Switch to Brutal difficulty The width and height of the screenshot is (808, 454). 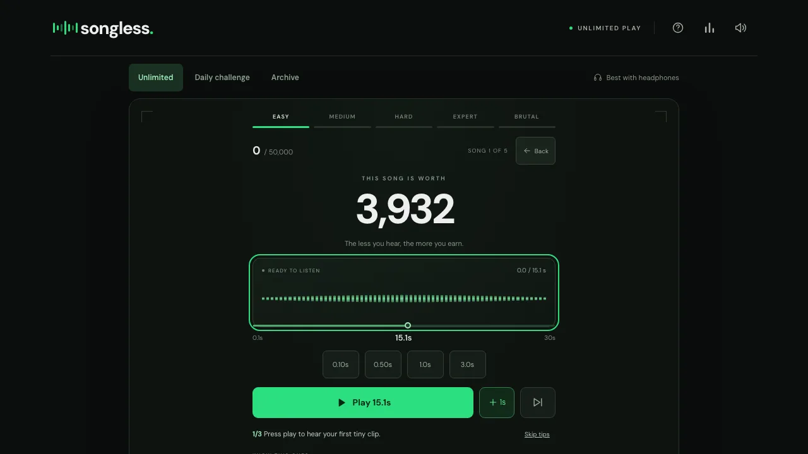527,118
